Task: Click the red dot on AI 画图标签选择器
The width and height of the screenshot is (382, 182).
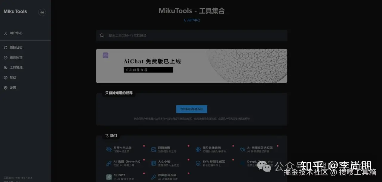Action: 278,146
